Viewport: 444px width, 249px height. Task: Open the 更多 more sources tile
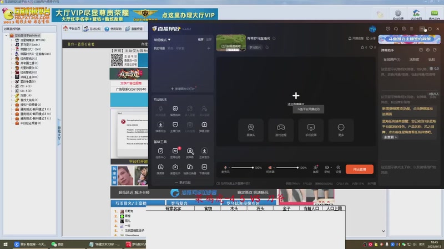point(341,130)
